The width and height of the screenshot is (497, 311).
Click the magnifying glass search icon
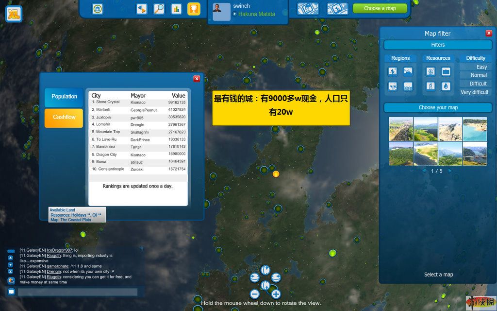159,9
